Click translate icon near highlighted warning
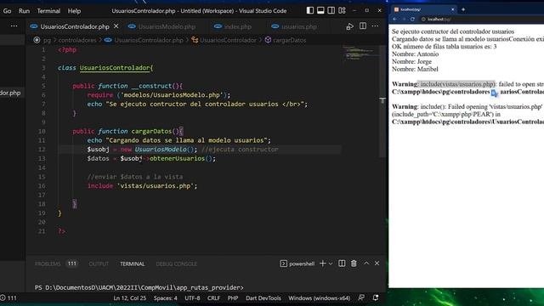The image size is (544, 306). pos(495,93)
